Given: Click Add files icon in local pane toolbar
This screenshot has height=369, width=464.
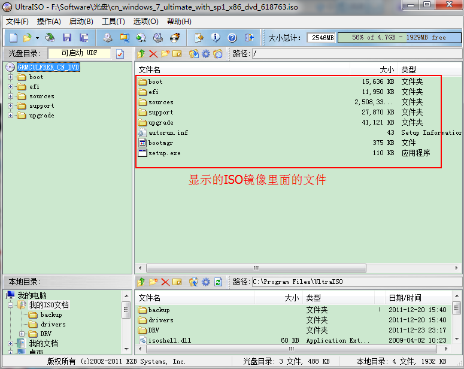Looking at the screenshot, I should coord(194,282).
